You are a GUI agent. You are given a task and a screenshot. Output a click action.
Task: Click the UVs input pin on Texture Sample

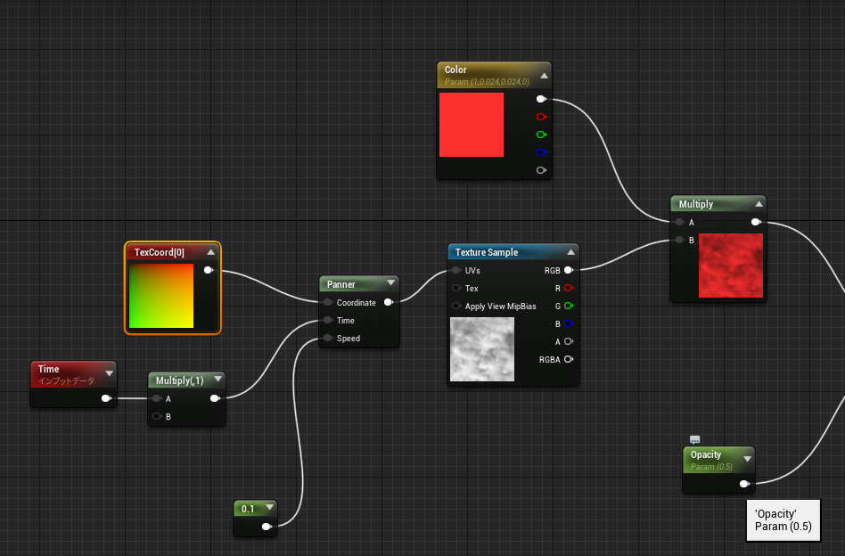pos(456,271)
